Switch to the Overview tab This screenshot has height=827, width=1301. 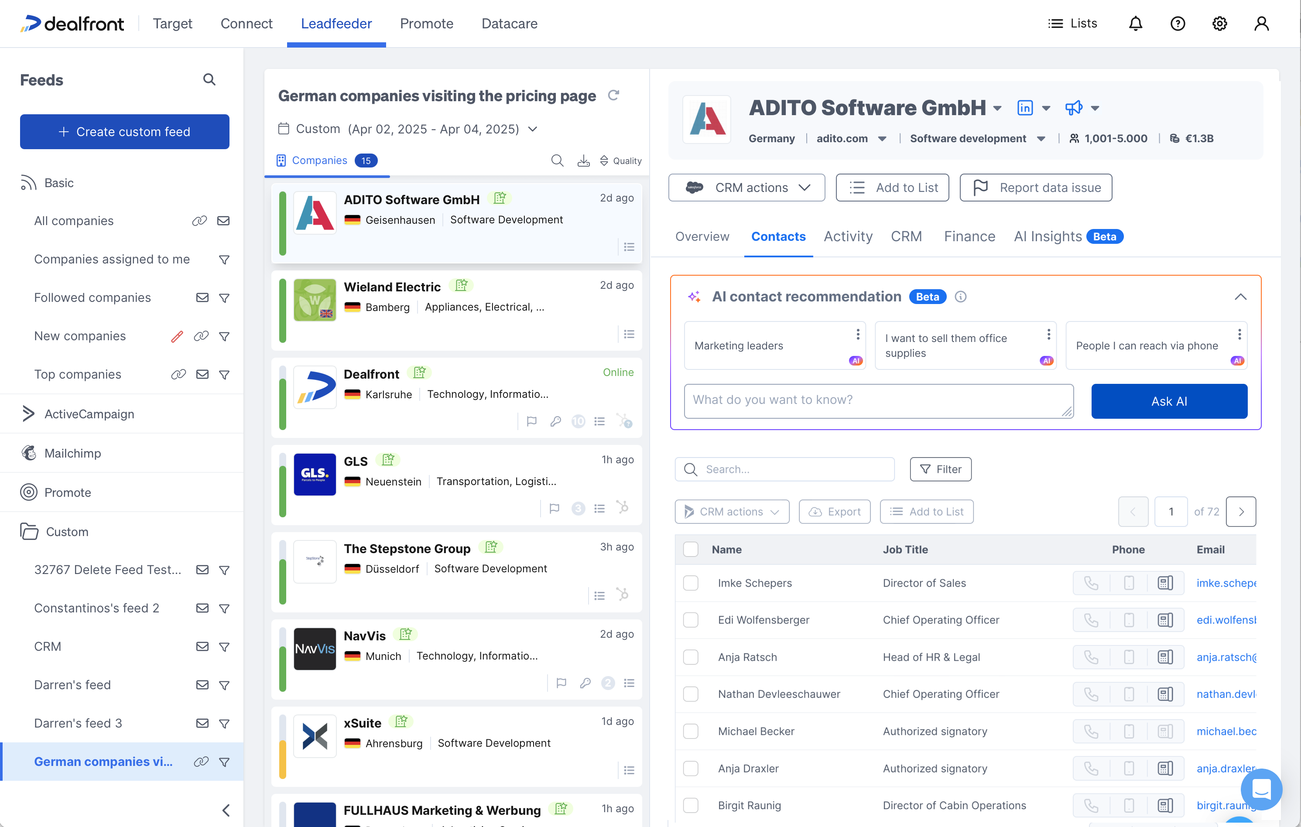702,236
